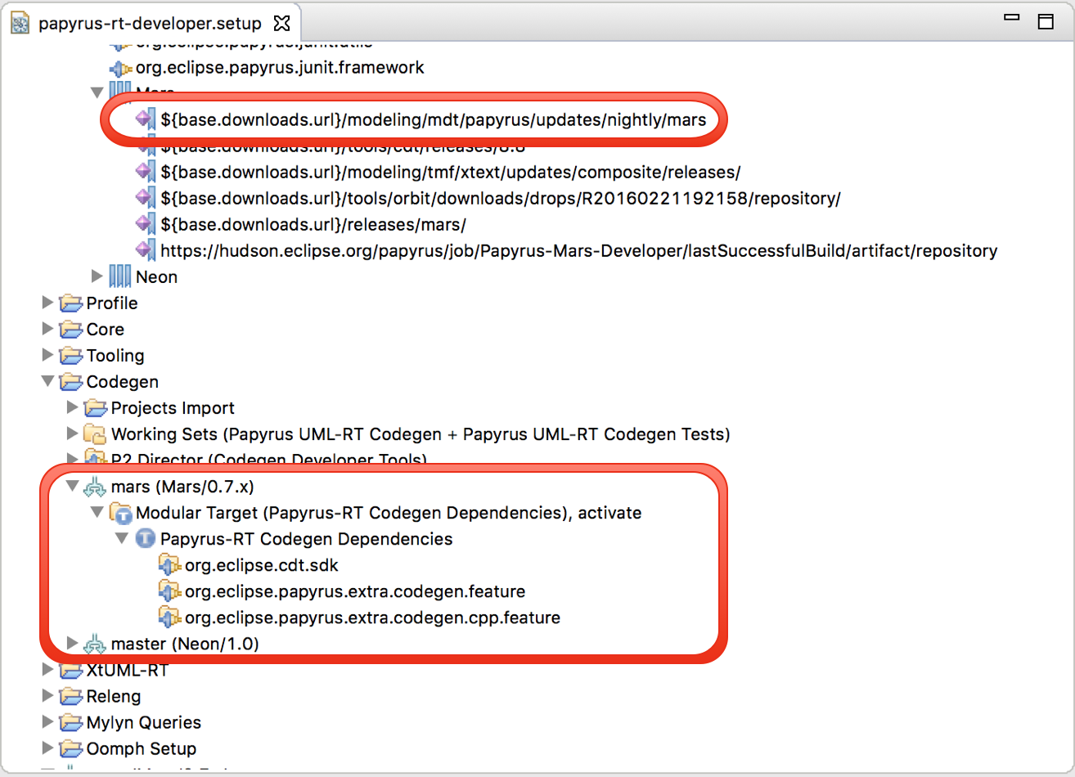Expand the master (Neon/1.0) stream
The width and height of the screenshot is (1075, 777).
tap(73, 645)
